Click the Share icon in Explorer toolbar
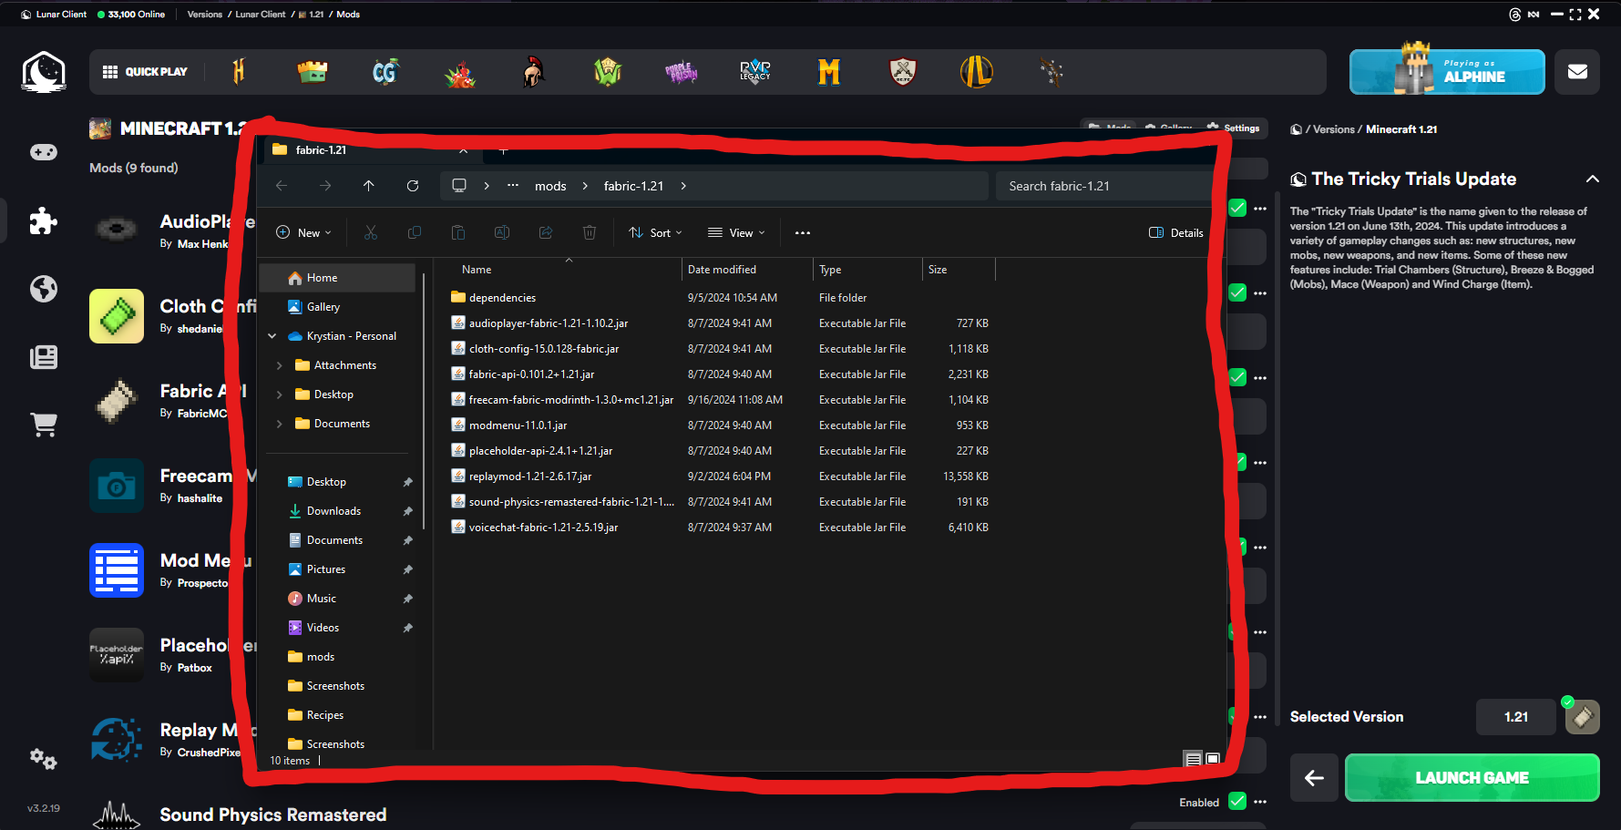 (546, 233)
